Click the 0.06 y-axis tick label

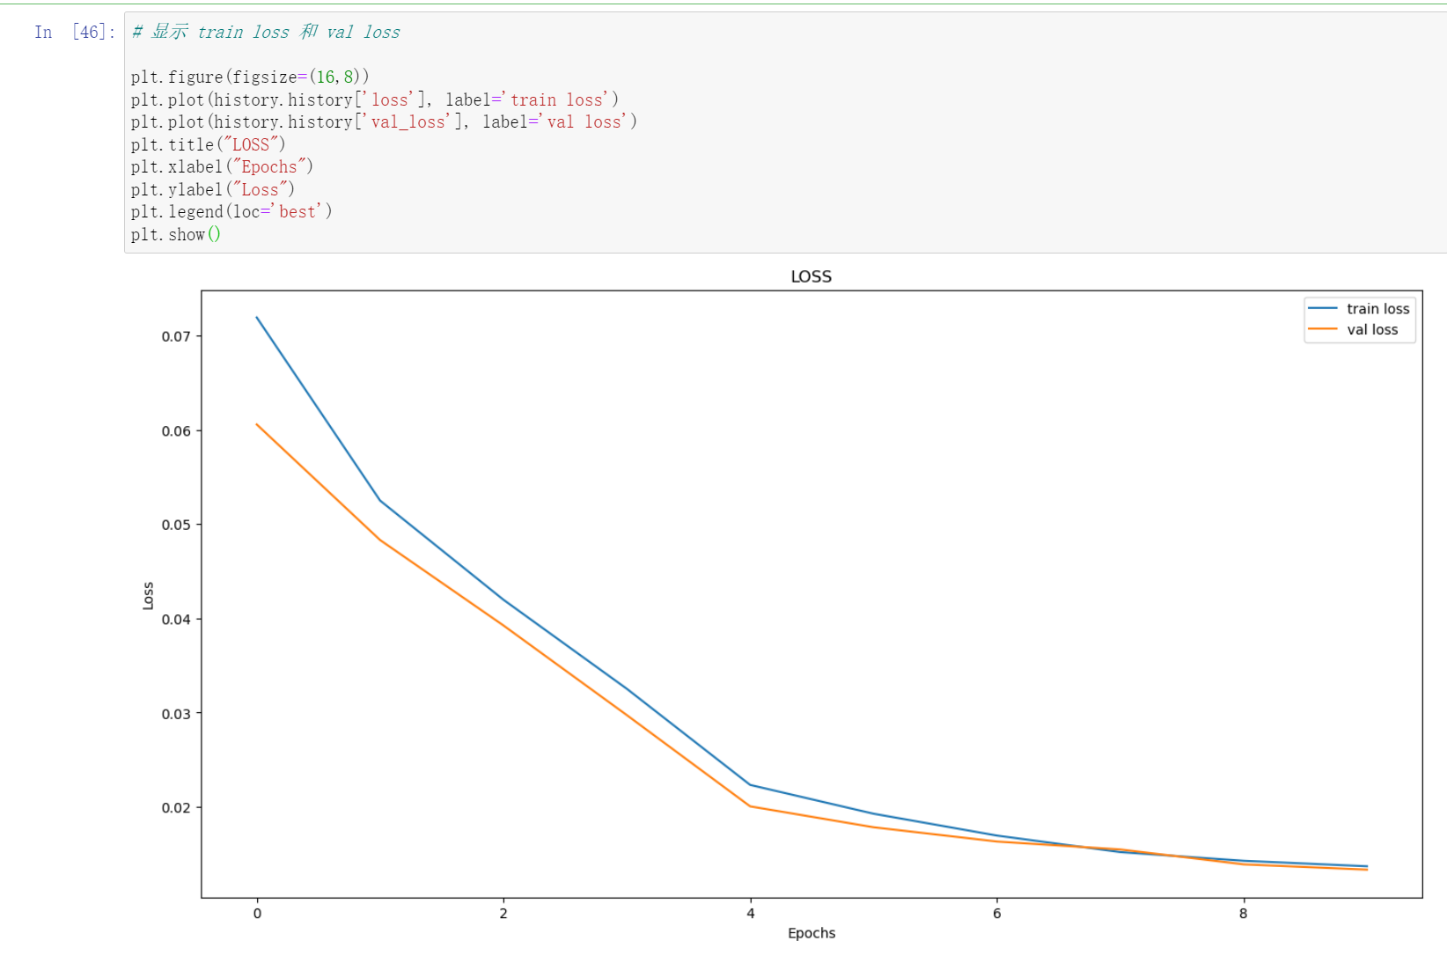pos(176,430)
